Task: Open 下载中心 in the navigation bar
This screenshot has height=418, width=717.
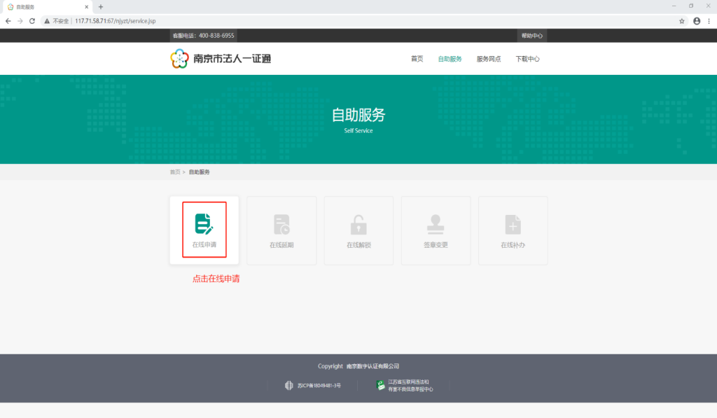Action: [527, 59]
